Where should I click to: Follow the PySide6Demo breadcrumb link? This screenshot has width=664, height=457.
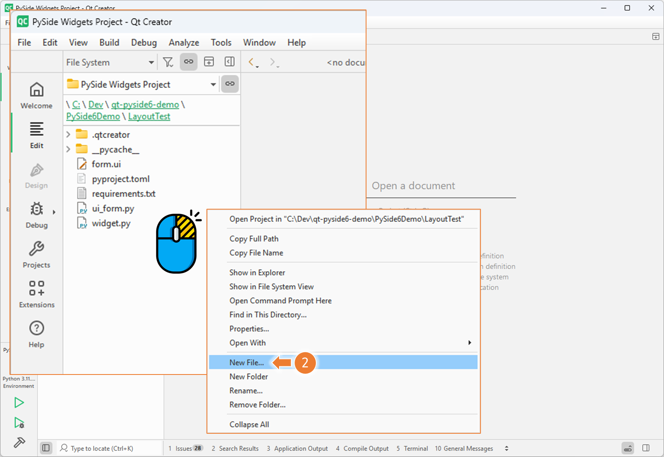point(93,116)
